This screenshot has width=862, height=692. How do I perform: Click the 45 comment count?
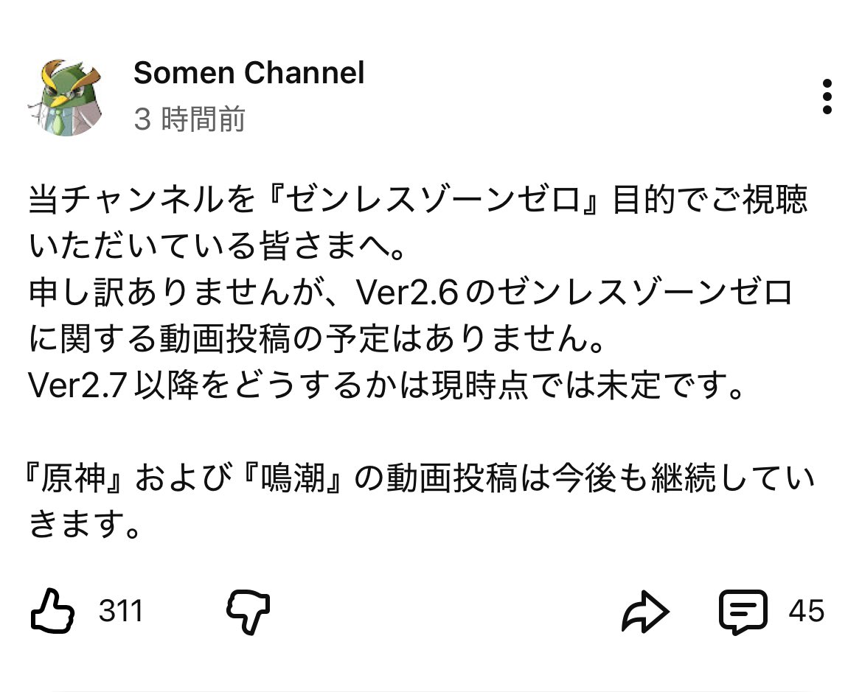pos(806,611)
